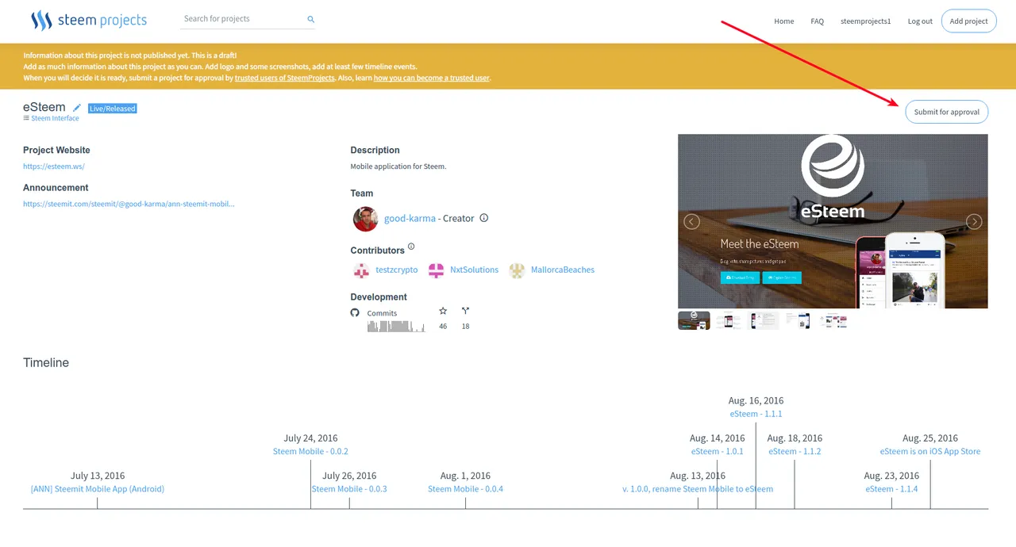
Task: Open timeline event eSteem - 1.1.4
Action: [x=891, y=489]
